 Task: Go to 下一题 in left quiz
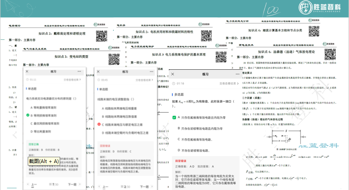point(74,185)
